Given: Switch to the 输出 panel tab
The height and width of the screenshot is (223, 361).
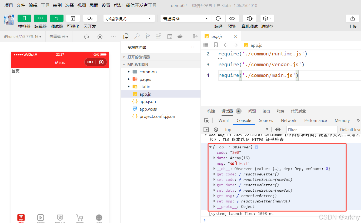Looking at the screenshot, I should (266, 111).
